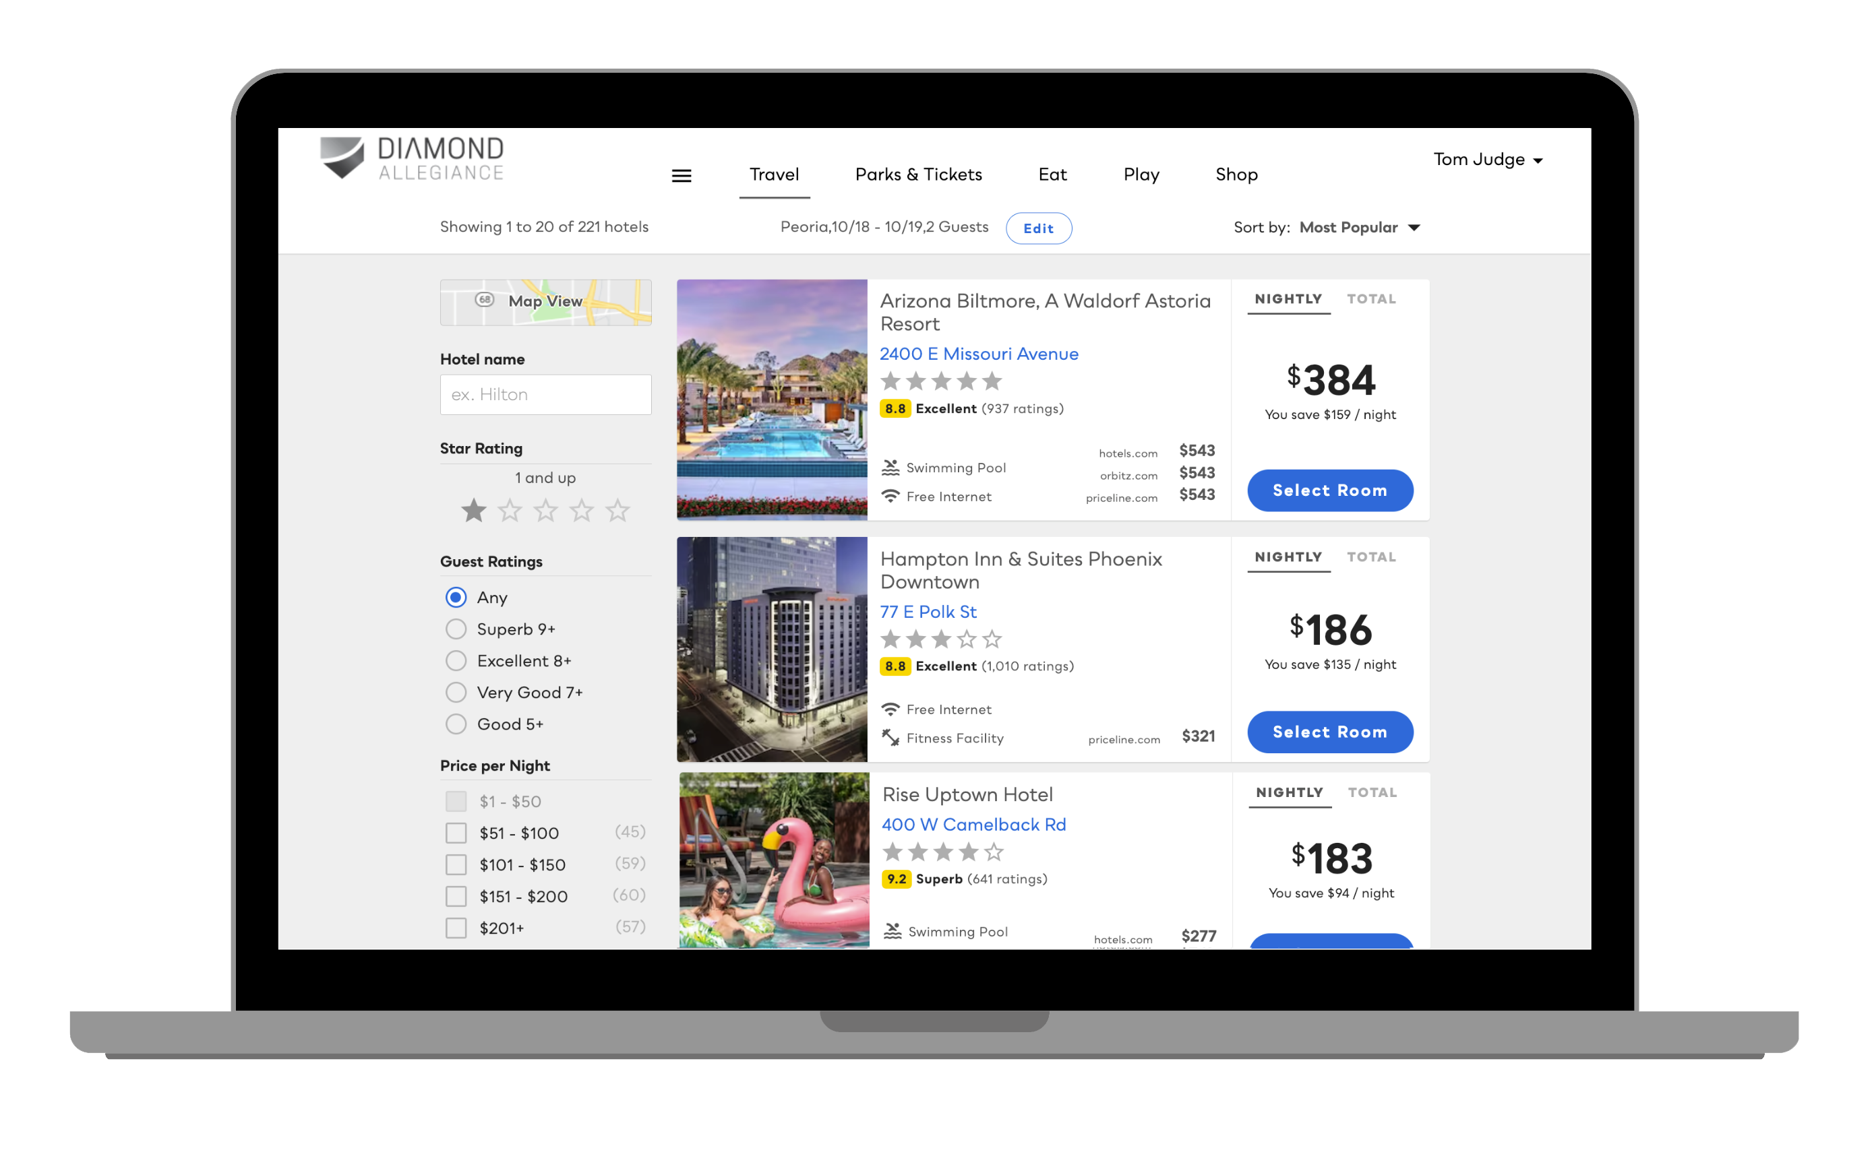The width and height of the screenshot is (1874, 1175).
Task: Open the Map View thumbnail
Action: [545, 302]
